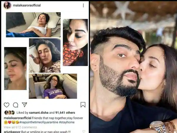Open malaikaaroraofficial profile picture
Image resolution: width=177 pixels, height=133 pixels.
[7, 5]
